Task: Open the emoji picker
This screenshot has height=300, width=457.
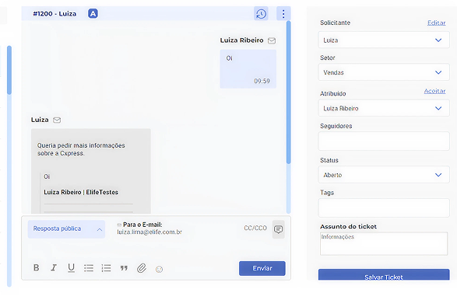Action: tap(159, 270)
